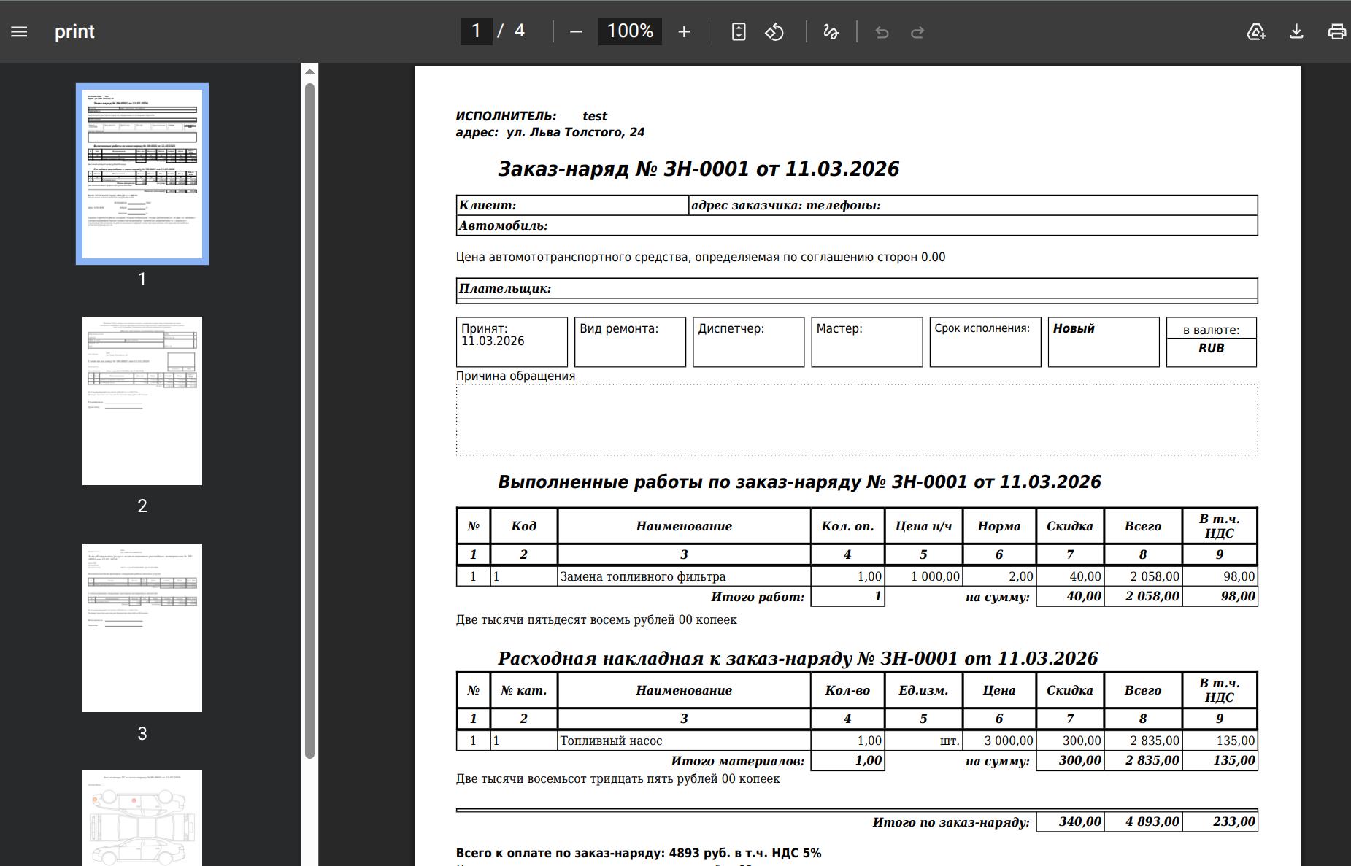Select the draw annotation tool
Screen dimensions: 1351x866
831,31
